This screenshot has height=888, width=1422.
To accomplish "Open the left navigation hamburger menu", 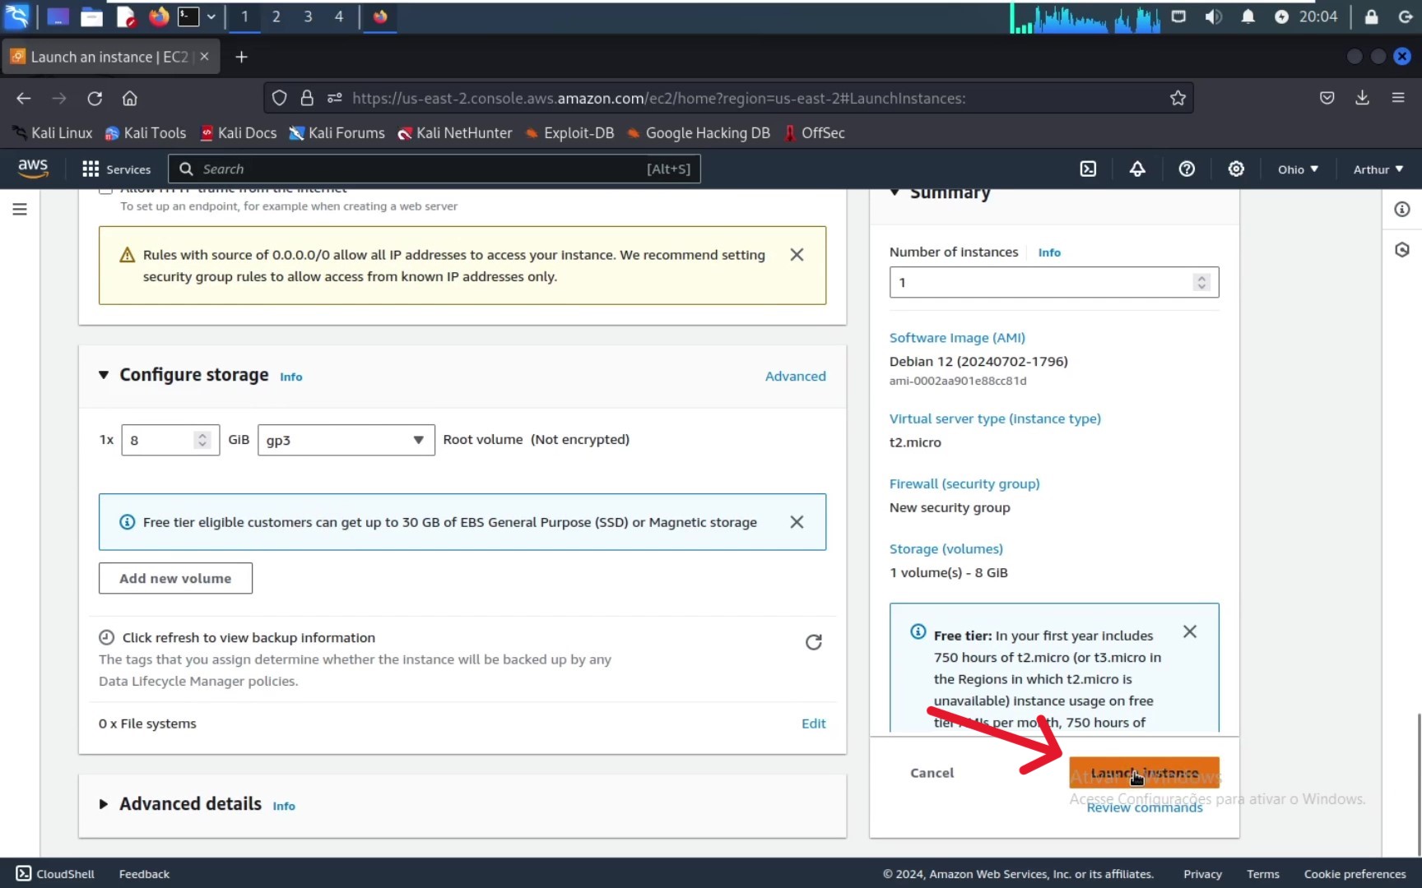I will point(20,210).
